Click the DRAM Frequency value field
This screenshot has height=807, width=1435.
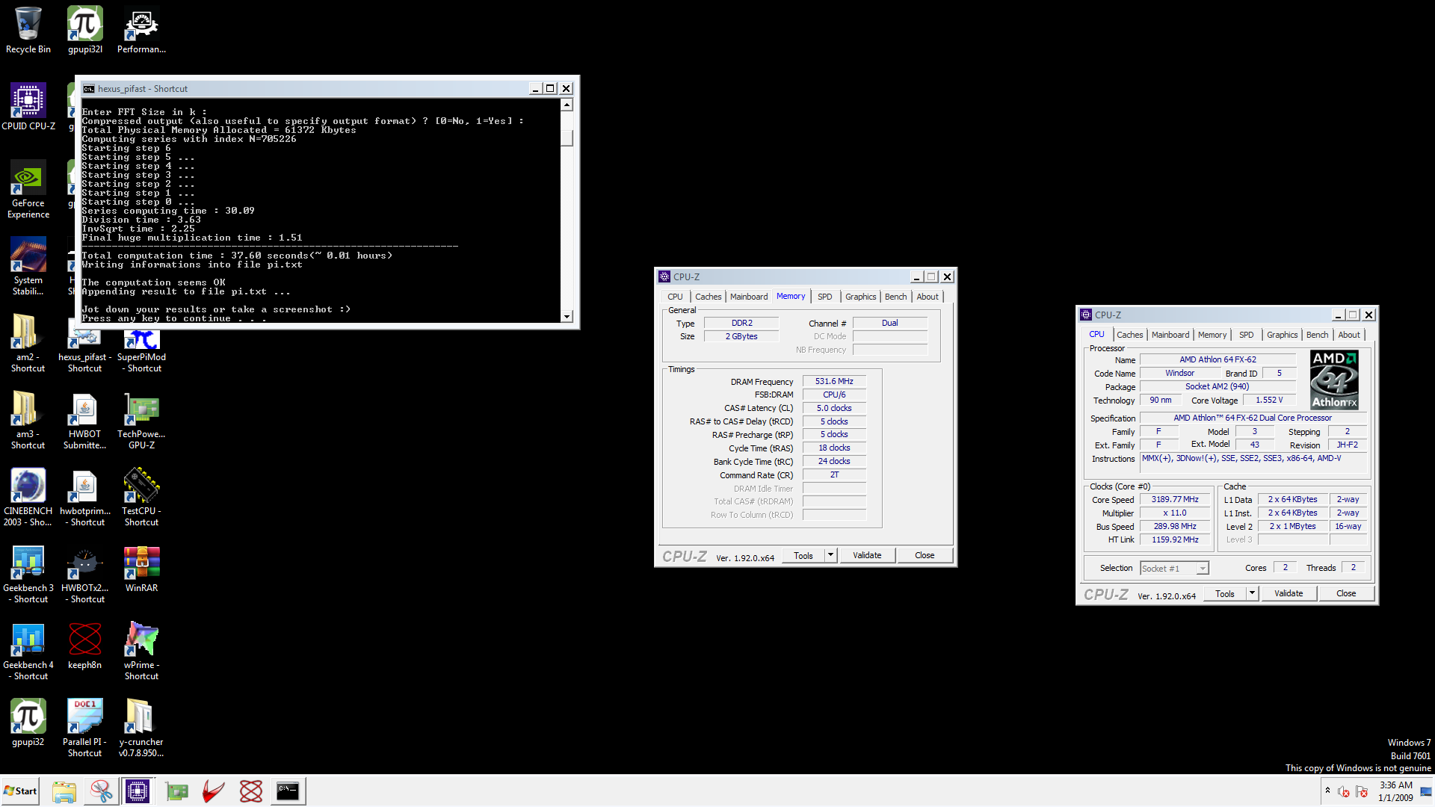834,381
